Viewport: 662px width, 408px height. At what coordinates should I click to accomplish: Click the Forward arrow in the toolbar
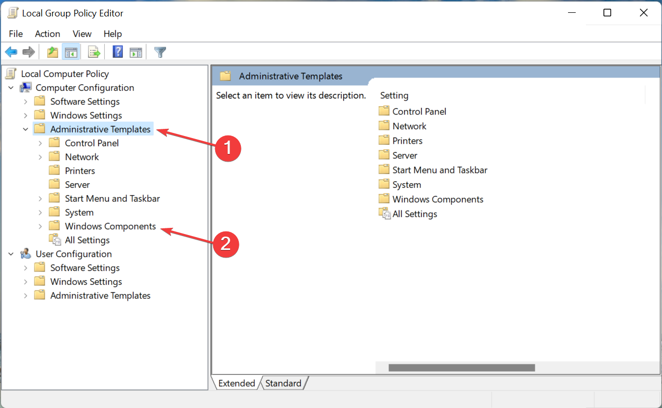click(29, 52)
